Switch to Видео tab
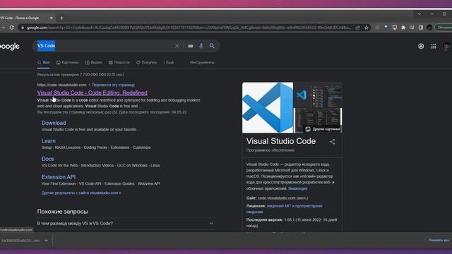 94,63
